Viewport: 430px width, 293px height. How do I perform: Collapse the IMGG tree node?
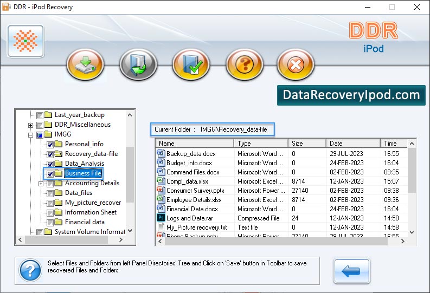coord(30,135)
